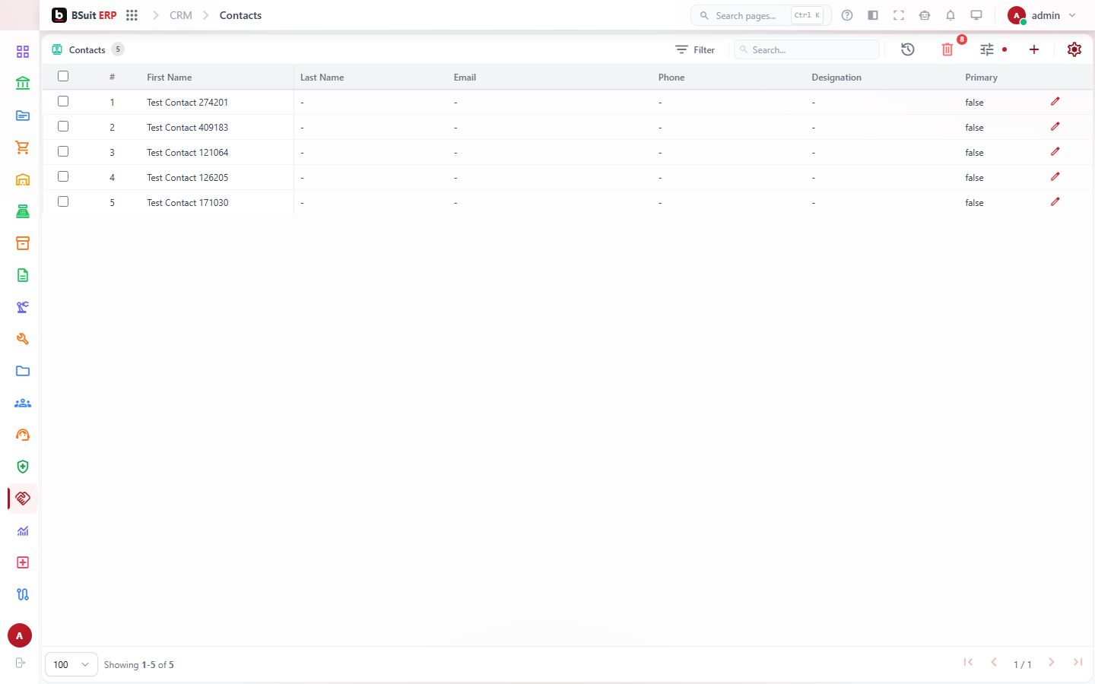
Task: Open the shield sidebar icon
Action: (x=23, y=467)
